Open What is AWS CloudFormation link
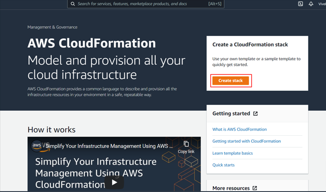326x192 pixels. point(240,129)
